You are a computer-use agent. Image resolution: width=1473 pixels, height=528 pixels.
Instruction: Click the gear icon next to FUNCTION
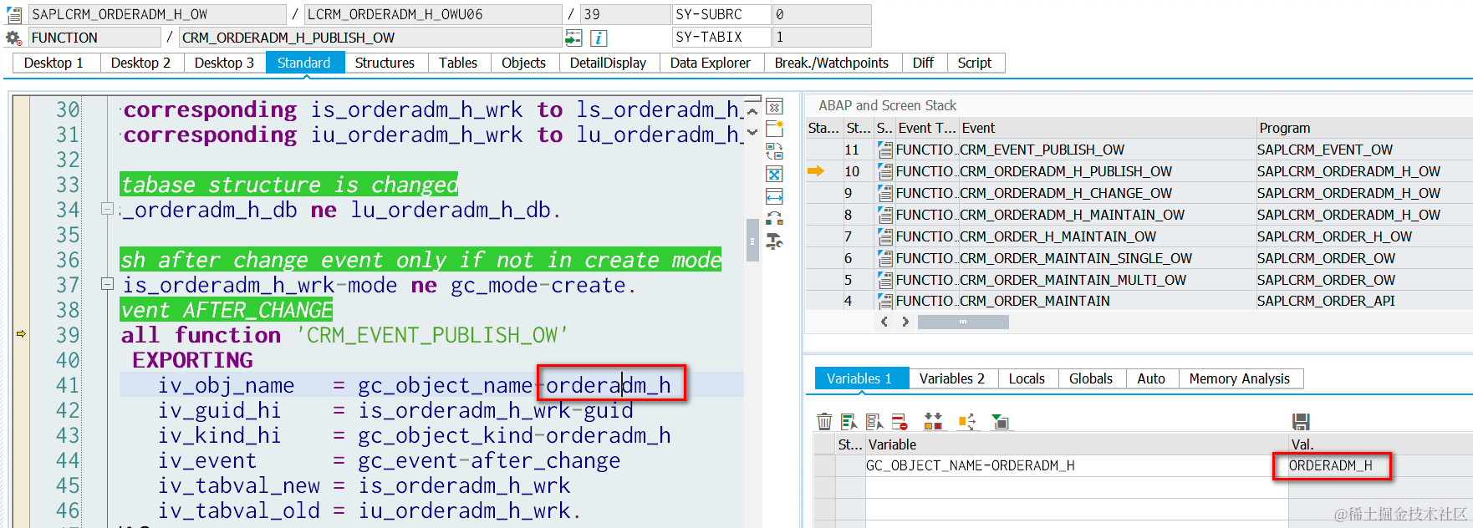tap(13, 38)
